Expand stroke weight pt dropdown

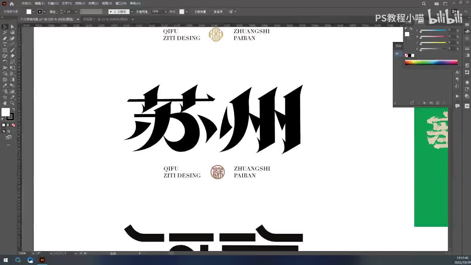click(x=76, y=11)
